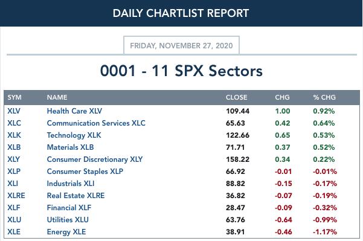Click the Financial XLF link

69,208
